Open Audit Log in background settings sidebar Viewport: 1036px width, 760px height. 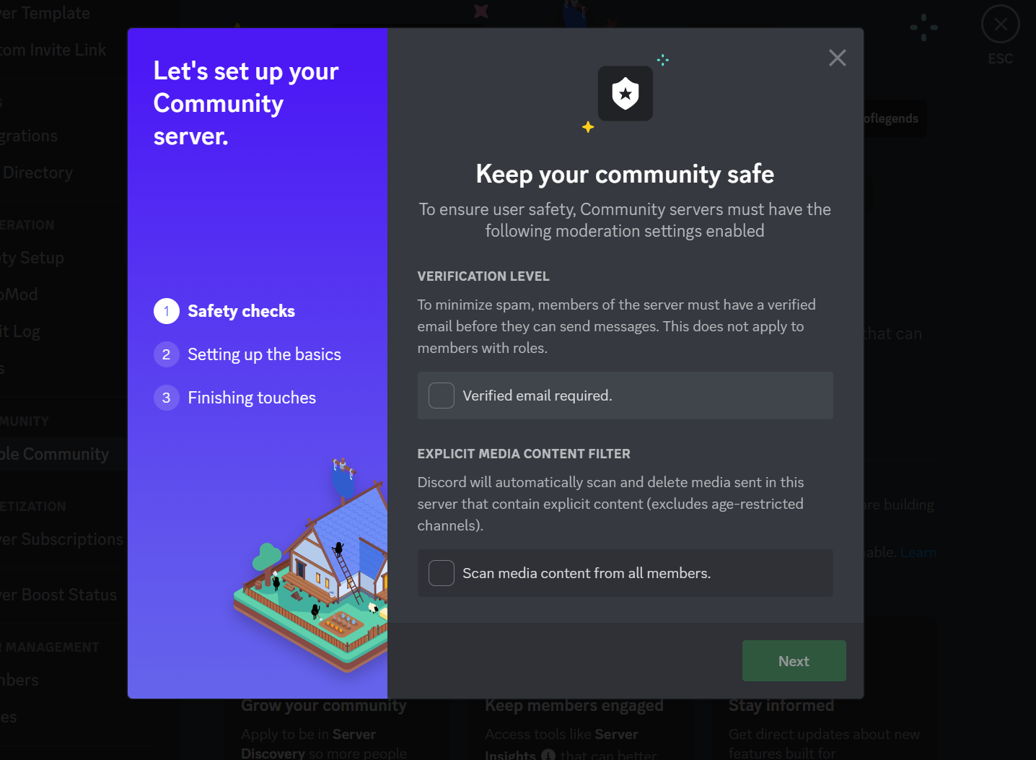tap(20, 331)
